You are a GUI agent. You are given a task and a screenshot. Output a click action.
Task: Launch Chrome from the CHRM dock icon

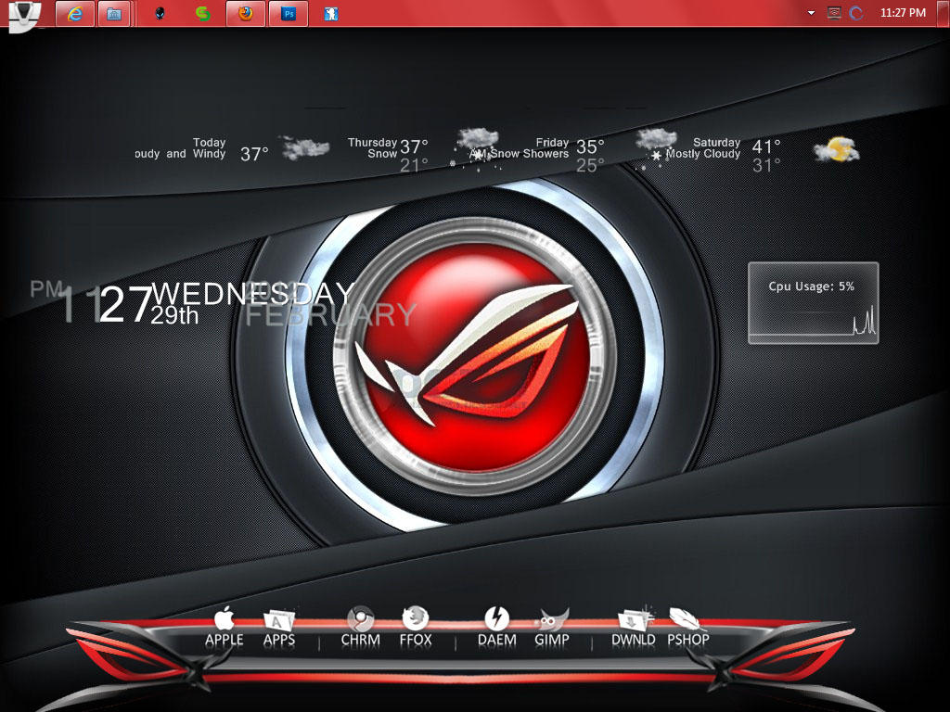(x=361, y=627)
